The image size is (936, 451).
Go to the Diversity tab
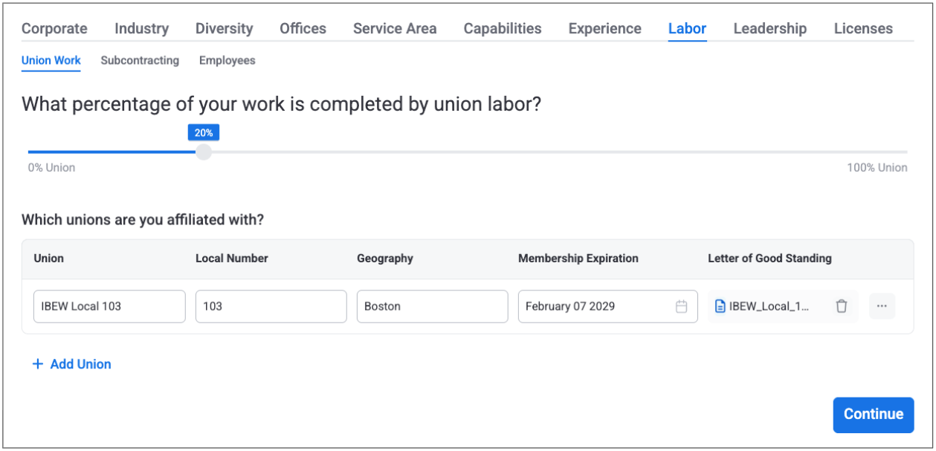pyautogui.click(x=224, y=29)
